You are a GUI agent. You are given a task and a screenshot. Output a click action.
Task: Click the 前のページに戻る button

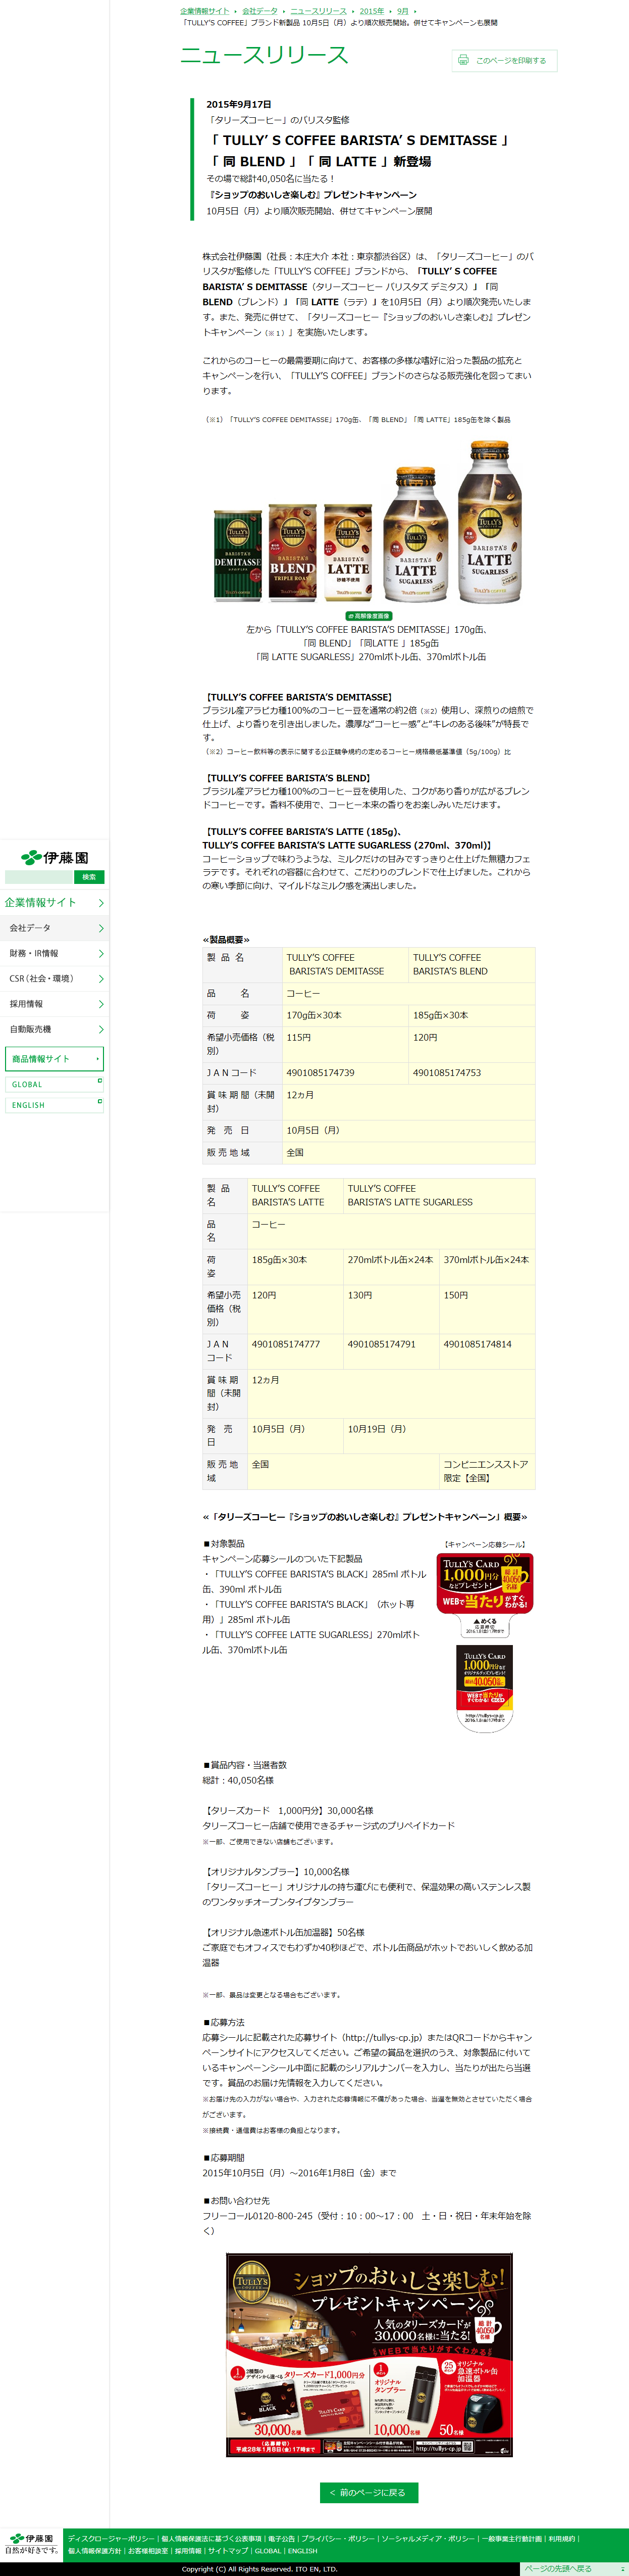click(369, 2492)
